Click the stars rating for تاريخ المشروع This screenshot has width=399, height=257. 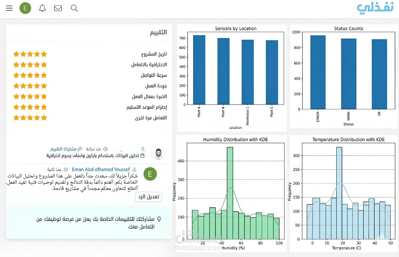coord(30,54)
